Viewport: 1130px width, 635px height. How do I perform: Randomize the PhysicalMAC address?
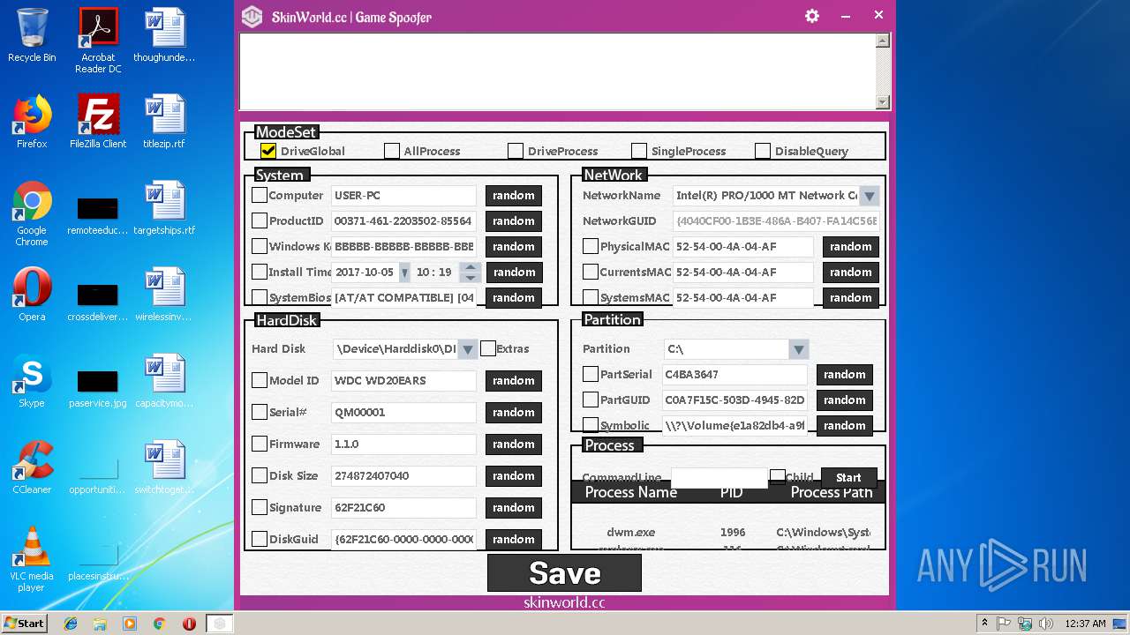click(851, 246)
